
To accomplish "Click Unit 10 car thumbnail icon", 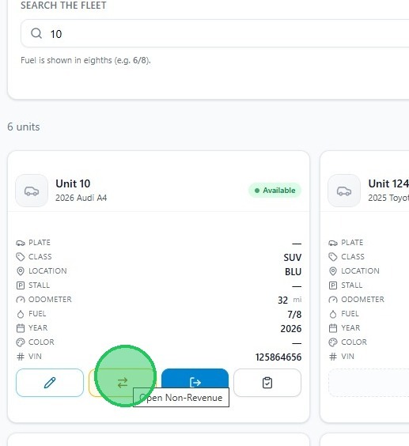I will (32, 191).
